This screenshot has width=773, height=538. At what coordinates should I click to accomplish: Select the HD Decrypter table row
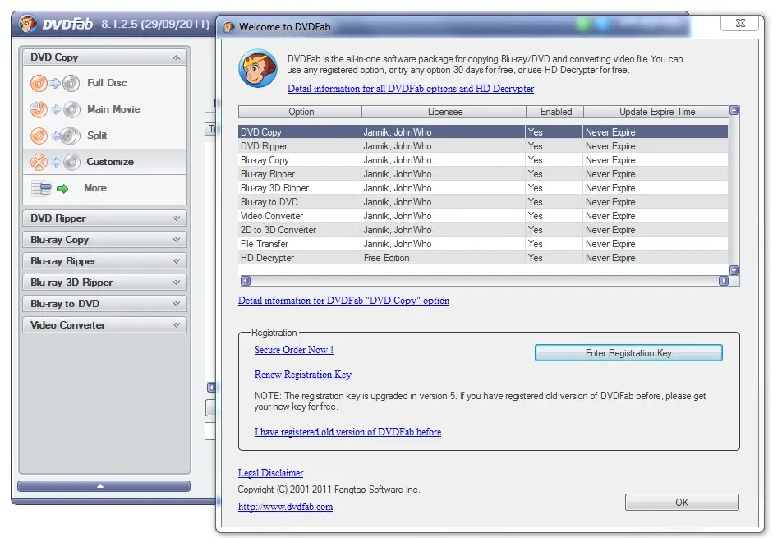click(x=483, y=258)
